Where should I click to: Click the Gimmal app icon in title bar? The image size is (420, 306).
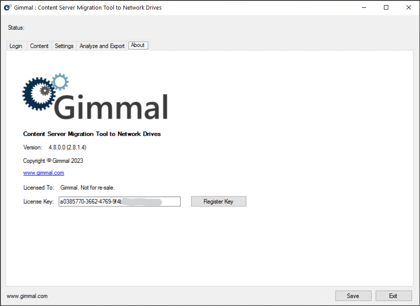(7, 7)
